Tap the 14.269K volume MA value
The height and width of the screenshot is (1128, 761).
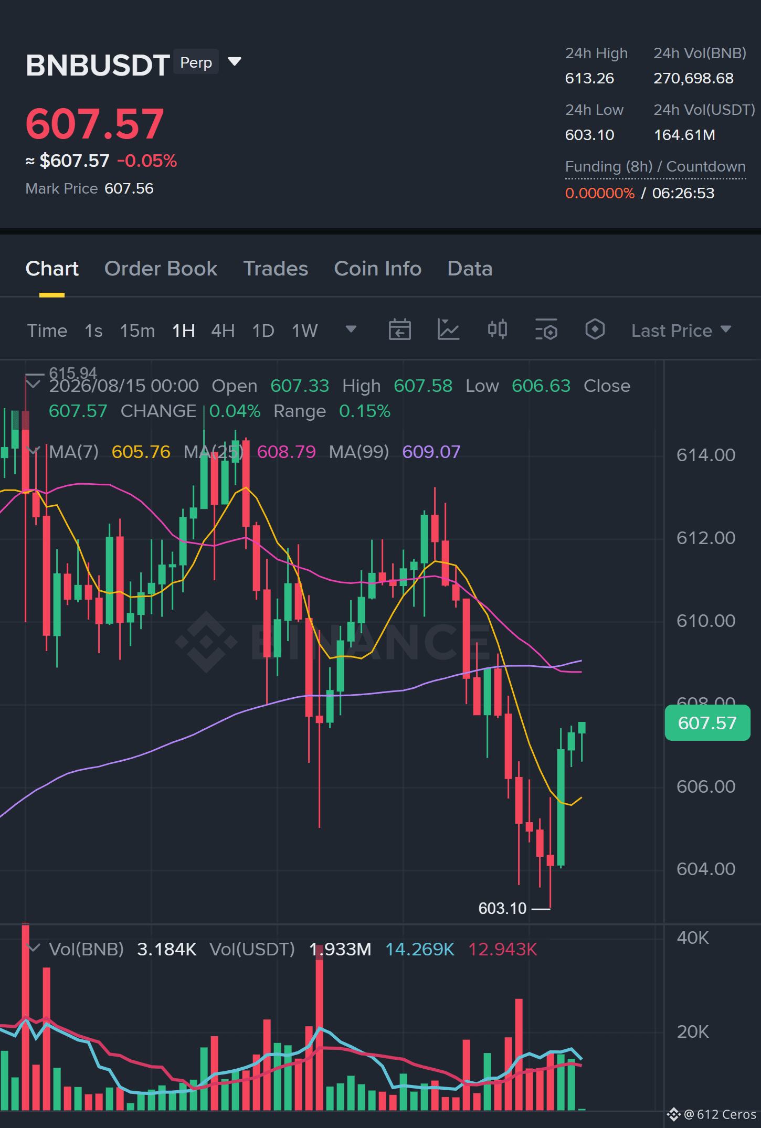[420, 949]
